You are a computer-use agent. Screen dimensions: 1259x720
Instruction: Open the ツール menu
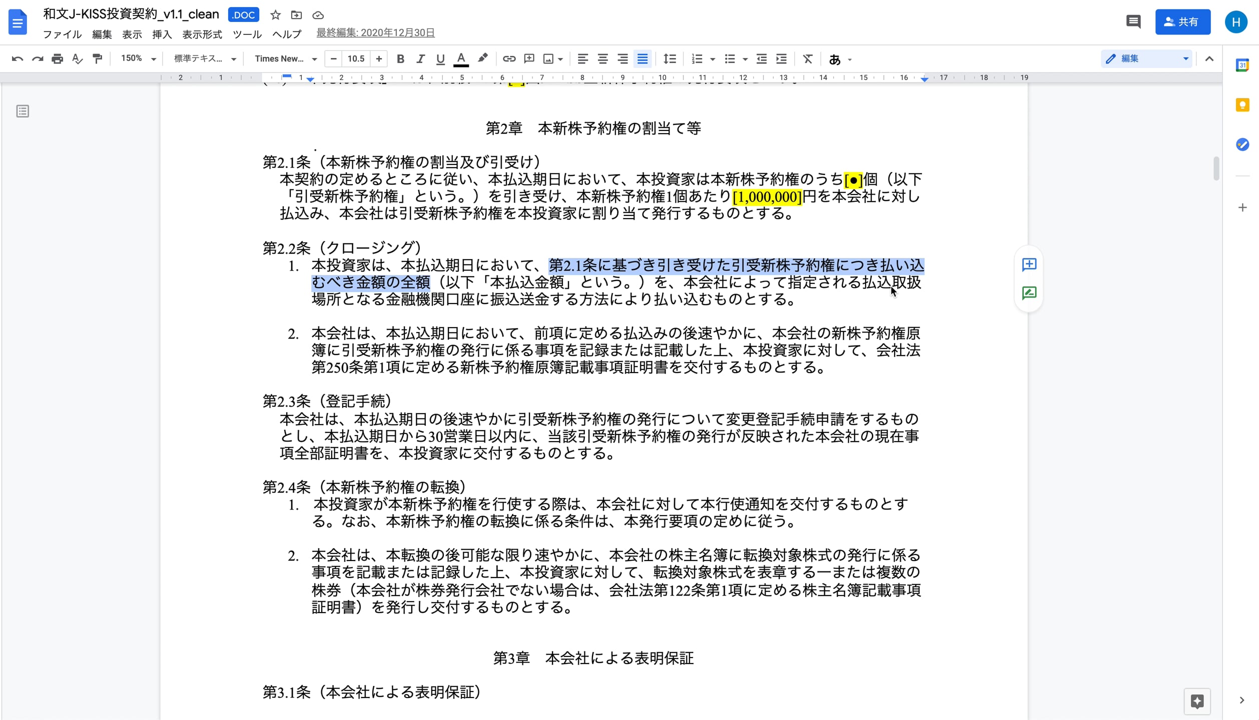(x=246, y=34)
